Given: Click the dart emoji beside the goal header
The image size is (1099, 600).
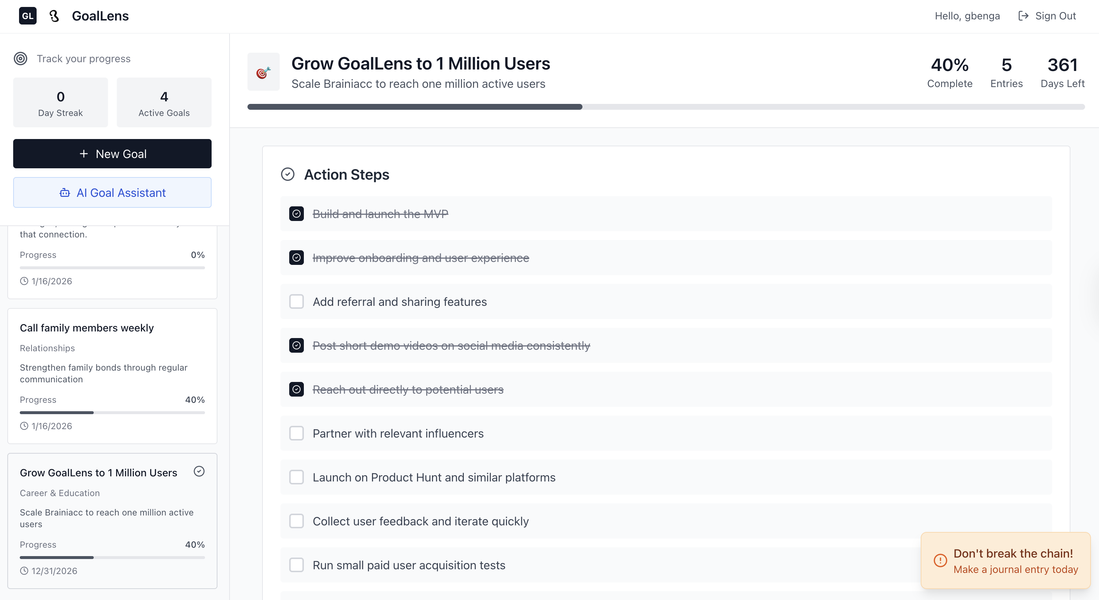Looking at the screenshot, I should click(263, 72).
